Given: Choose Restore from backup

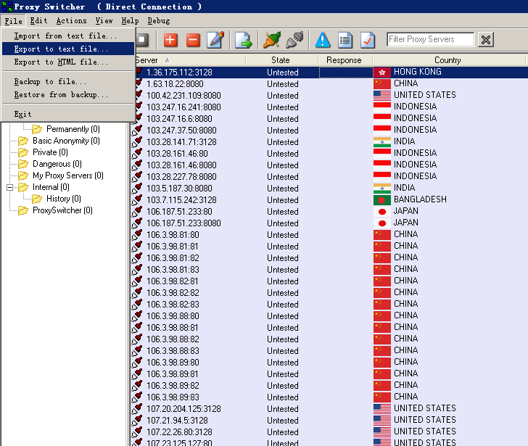Looking at the screenshot, I should tap(68, 94).
